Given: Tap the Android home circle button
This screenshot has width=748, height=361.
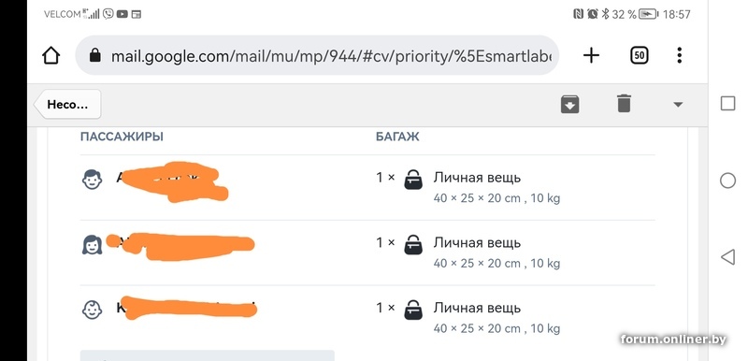Looking at the screenshot, I should [727, 180].
